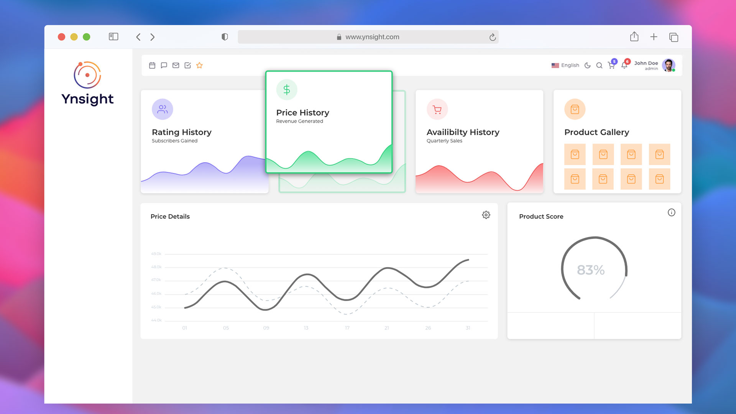Click the browser share icon
The width and height of the screenshot is (736, 414).
coord(634,36)
